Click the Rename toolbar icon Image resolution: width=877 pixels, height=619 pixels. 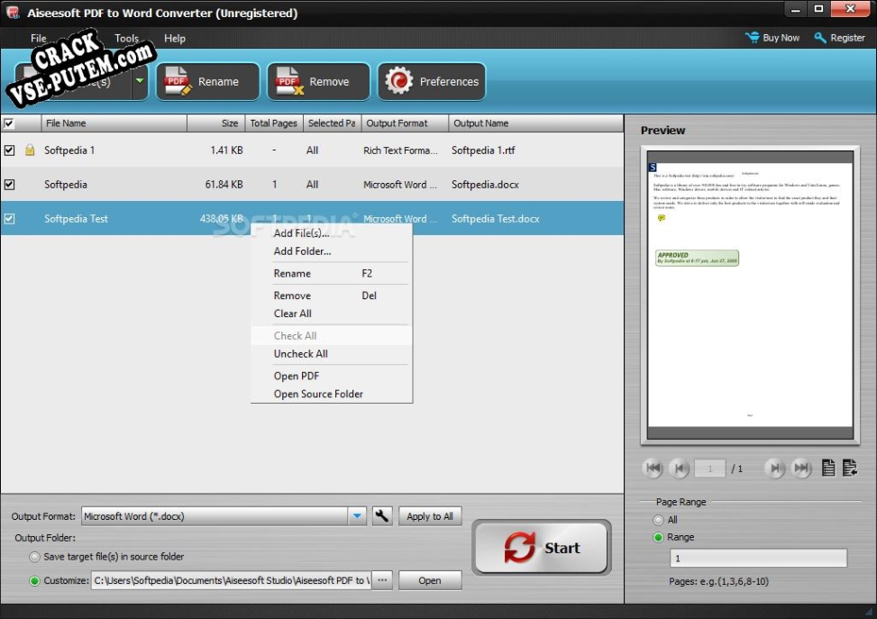pos(178,82)
